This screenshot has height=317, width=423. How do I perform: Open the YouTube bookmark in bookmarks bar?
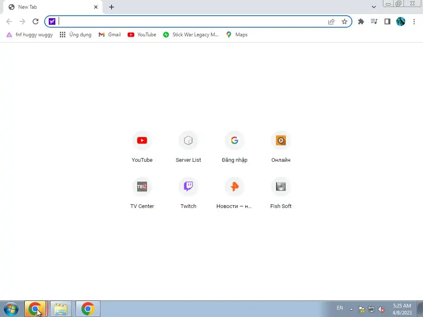click(142, 35)
